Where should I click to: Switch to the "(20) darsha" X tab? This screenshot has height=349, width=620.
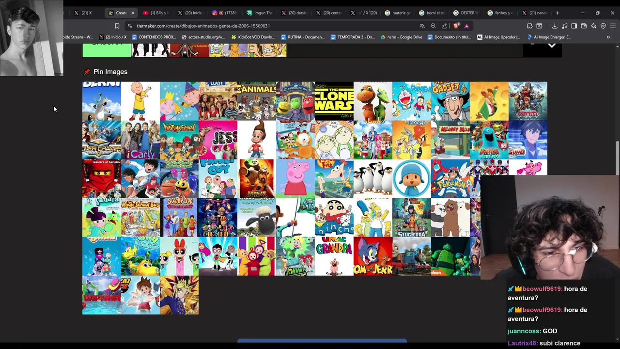click(294, 13)
